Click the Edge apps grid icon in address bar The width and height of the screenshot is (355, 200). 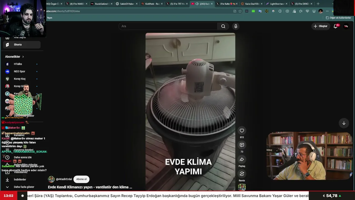coord(235,11)
